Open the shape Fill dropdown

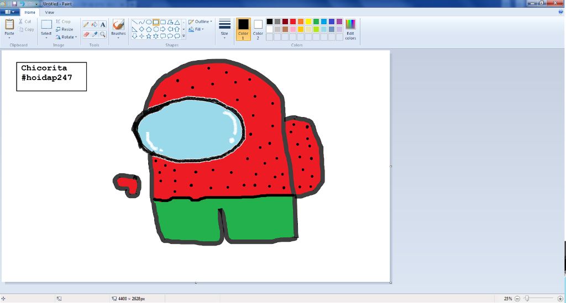196,30
